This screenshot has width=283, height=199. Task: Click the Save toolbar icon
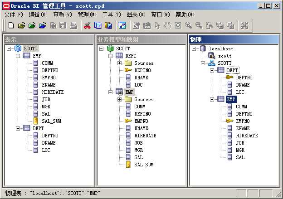click(x=63, y=25)
